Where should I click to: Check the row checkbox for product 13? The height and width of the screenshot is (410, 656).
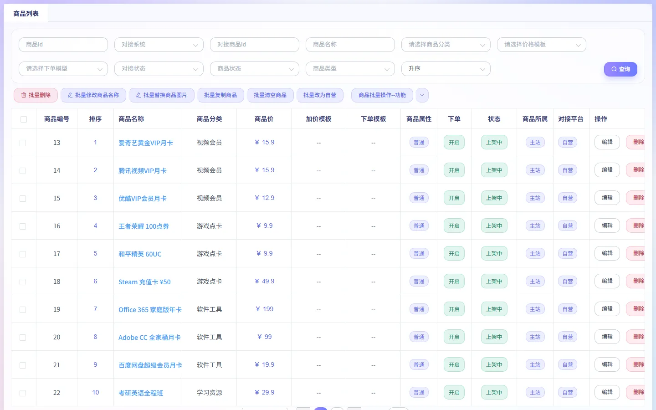(x=23, y=143)
